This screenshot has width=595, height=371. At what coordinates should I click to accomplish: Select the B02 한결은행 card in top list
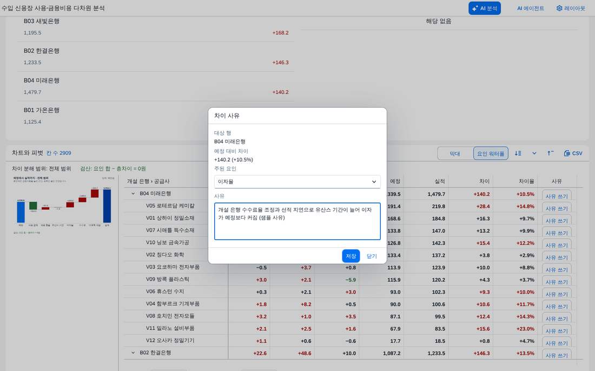[x=156, y=57]
